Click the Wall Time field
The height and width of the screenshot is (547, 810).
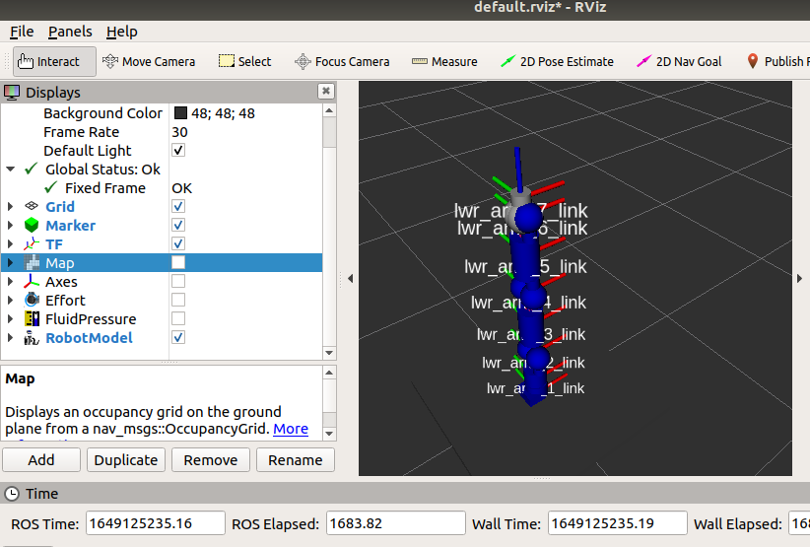pyautogui.click(x=617, y=523)
